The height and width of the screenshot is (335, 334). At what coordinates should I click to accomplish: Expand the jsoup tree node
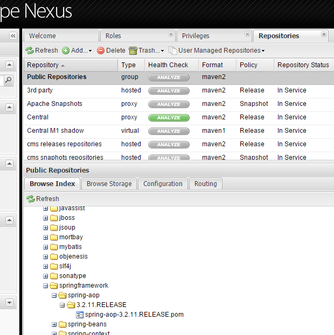45,228
